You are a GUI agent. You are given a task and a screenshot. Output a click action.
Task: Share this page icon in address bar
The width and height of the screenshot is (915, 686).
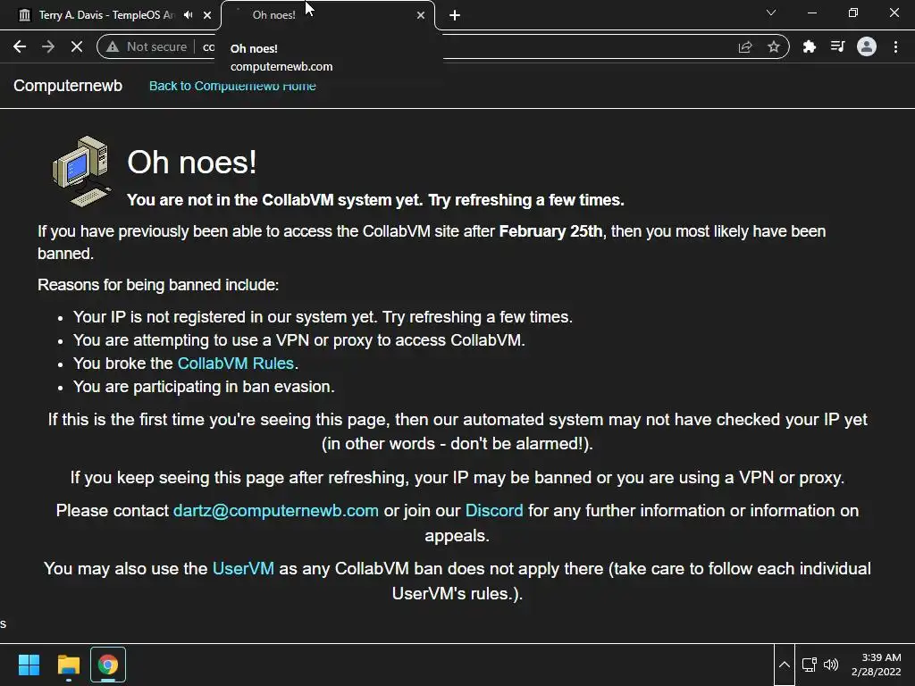click(x=745, y=46)
